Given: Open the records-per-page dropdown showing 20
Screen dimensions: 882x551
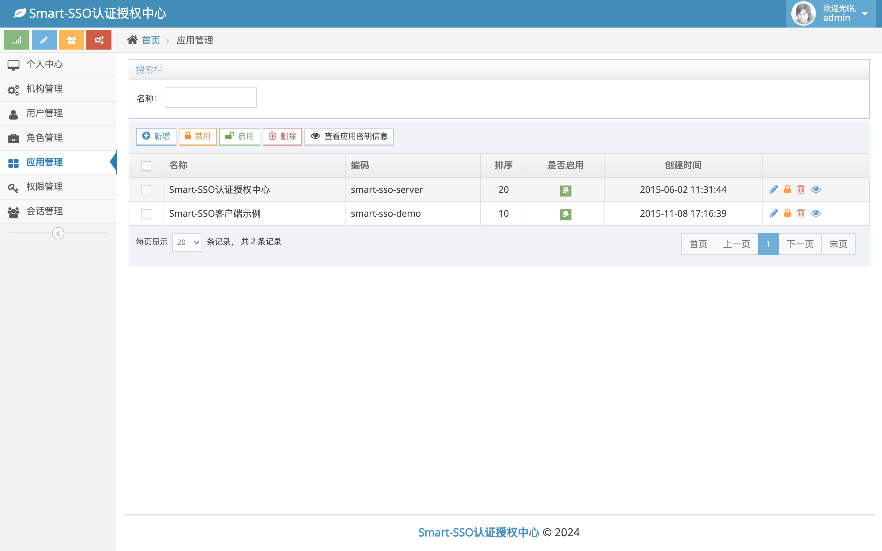Looking at the screenshot, I should pyautogui.click(x=187, y=242).
